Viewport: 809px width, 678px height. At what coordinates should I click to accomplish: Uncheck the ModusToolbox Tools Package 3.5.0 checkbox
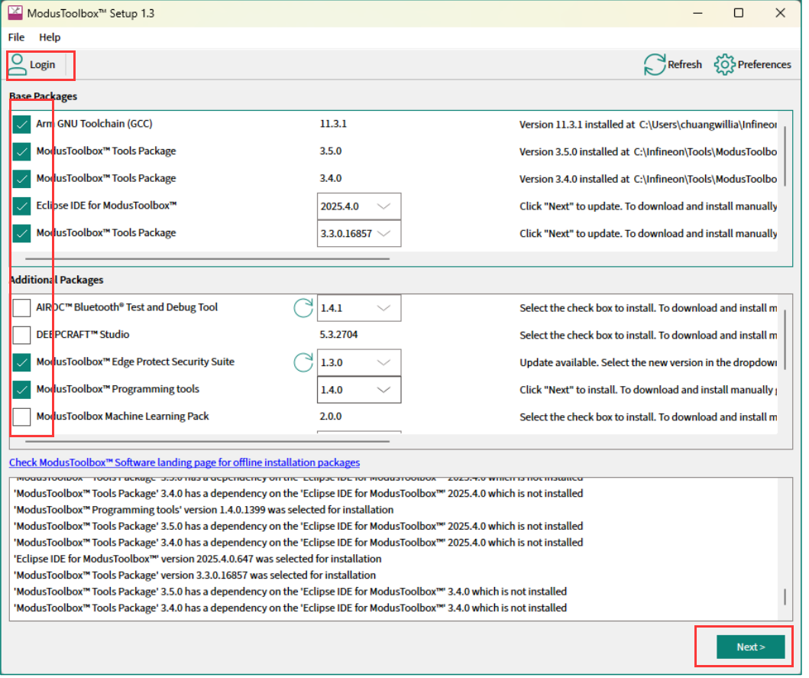(21, 152)
